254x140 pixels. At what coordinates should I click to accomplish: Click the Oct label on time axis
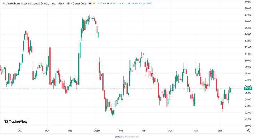coord(19,130)
